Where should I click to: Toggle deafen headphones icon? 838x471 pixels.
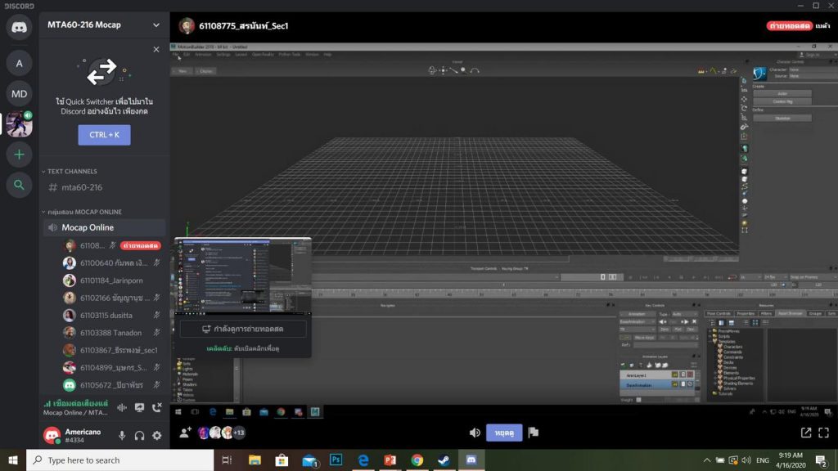pos(140,436)
